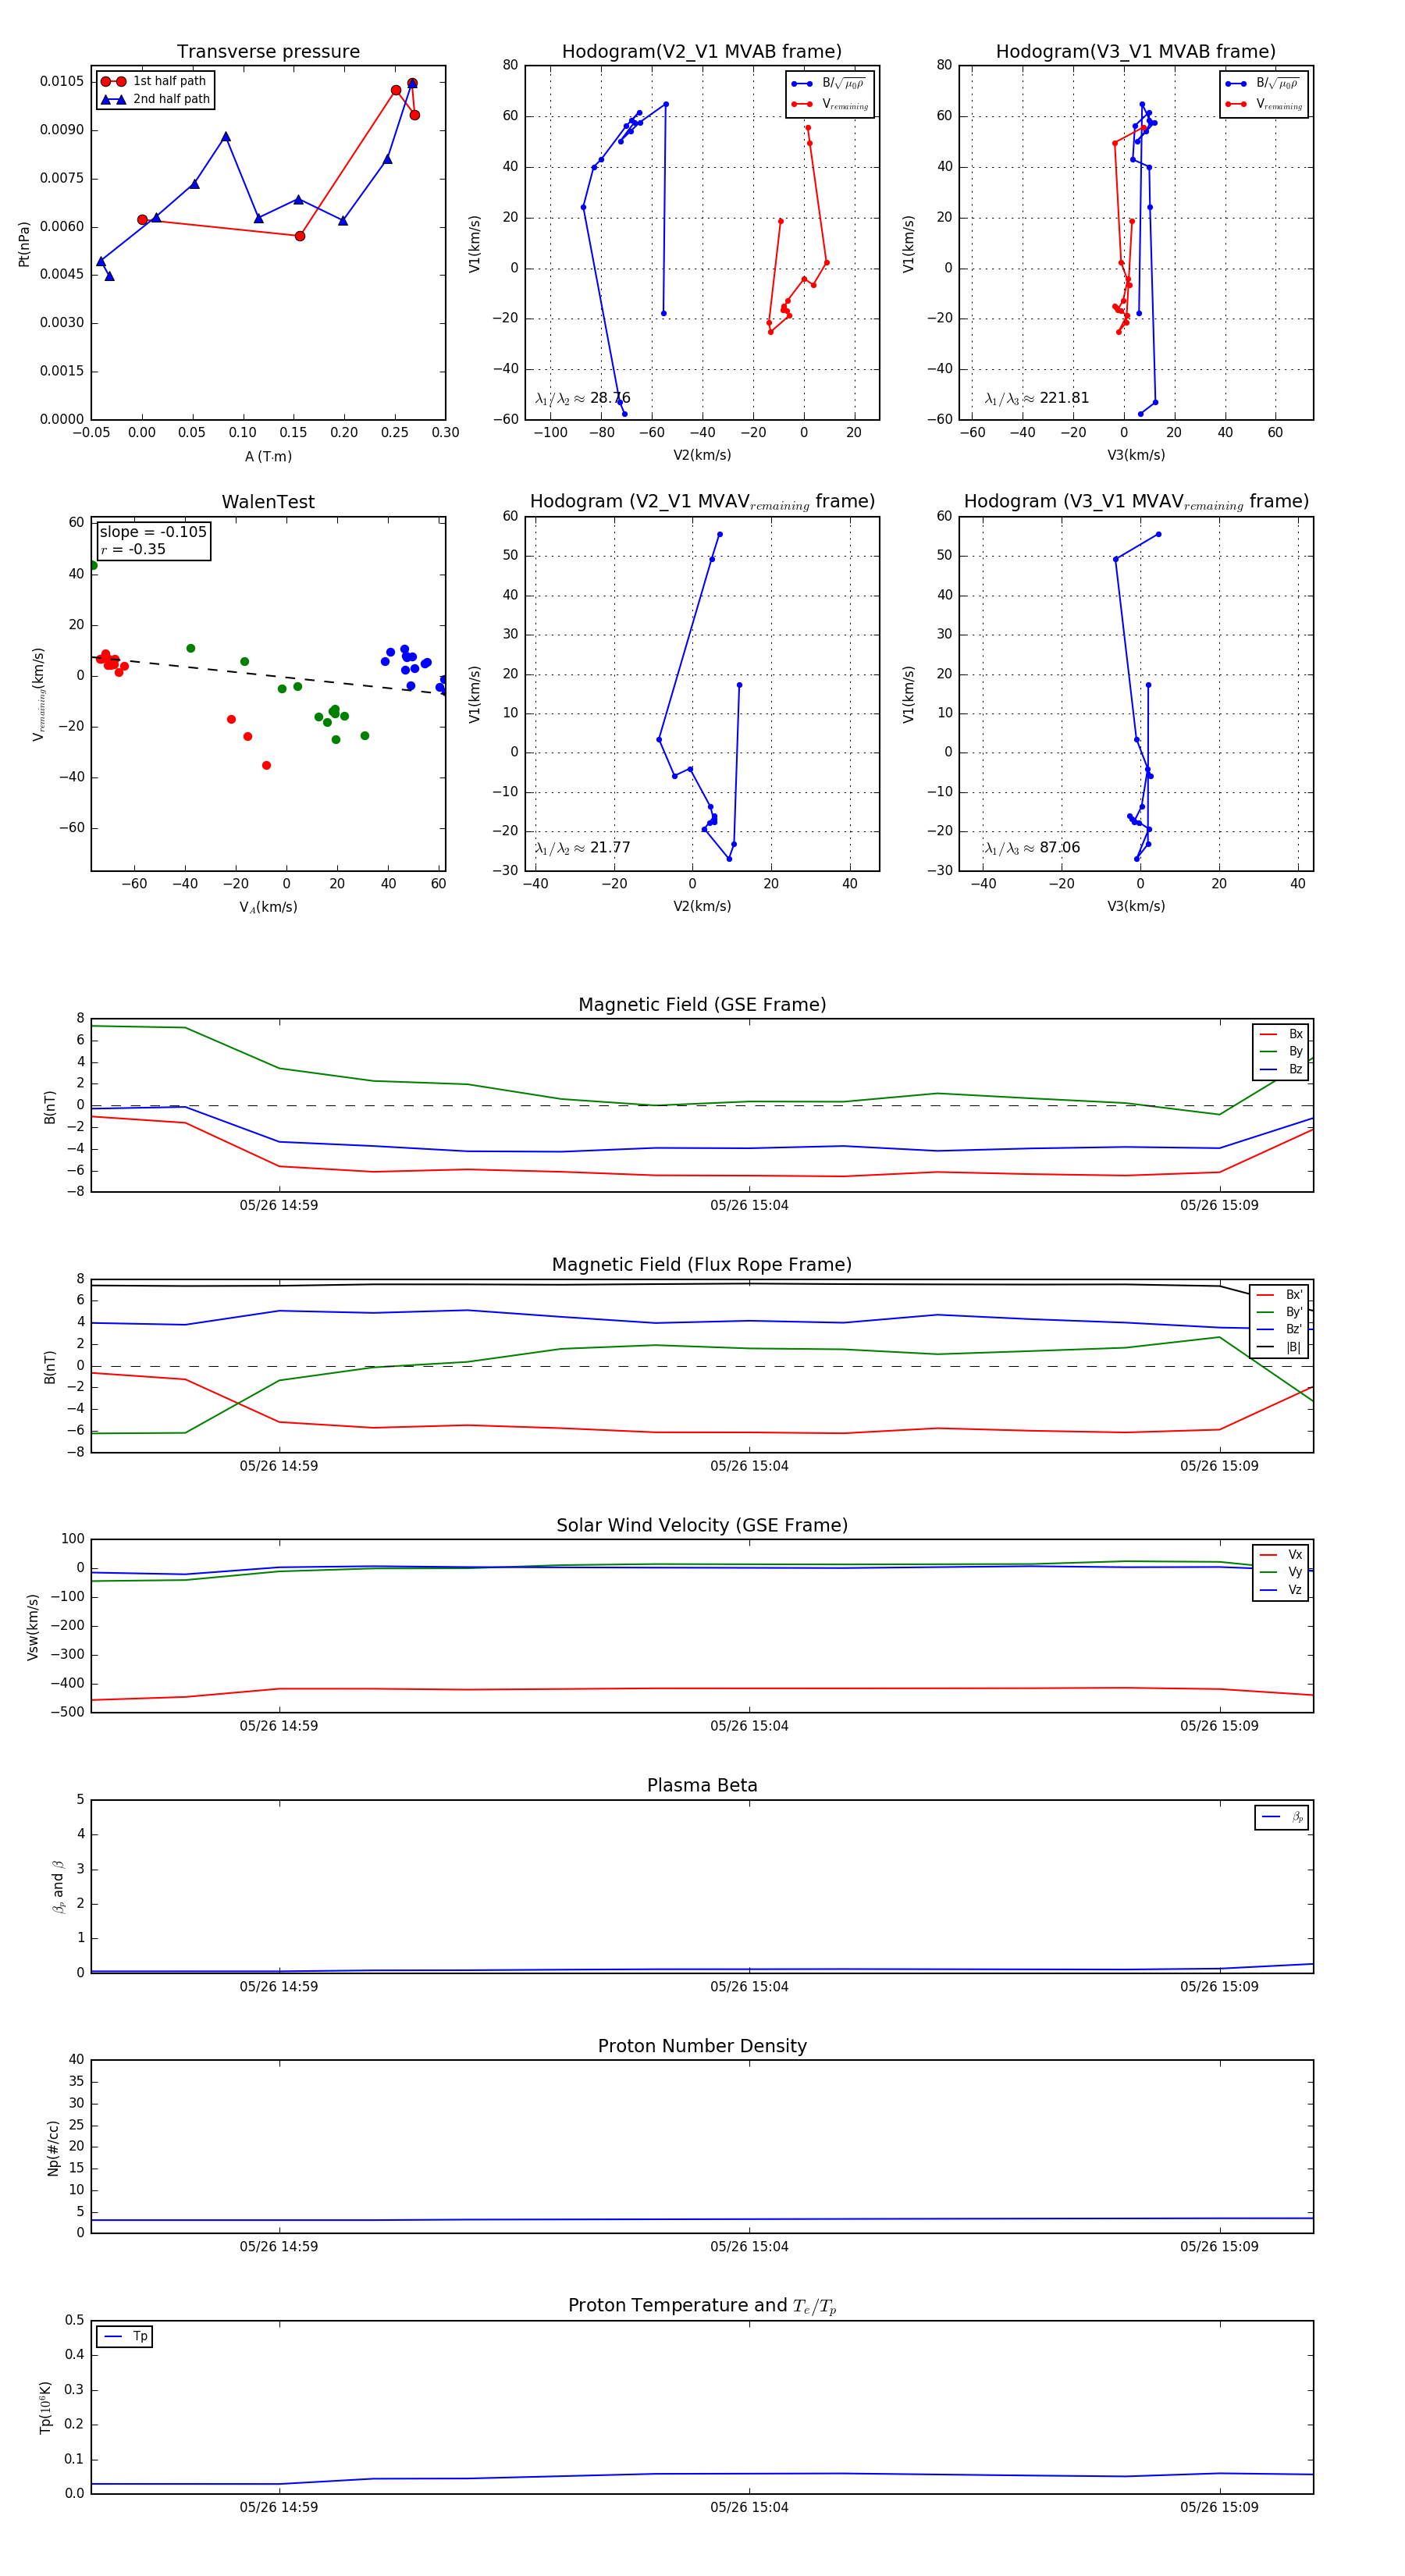
Task: Click '05/26 14:59' tick under GSE magnetic field
Action: 279,1205
